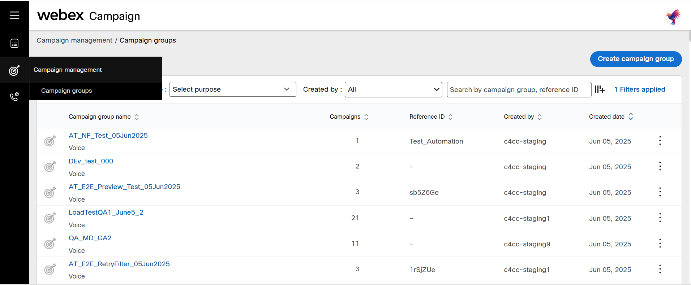Select the 1rSjZUe reference ID cell
Viewport: 691px width, 285px height.
tap(422, 270)
